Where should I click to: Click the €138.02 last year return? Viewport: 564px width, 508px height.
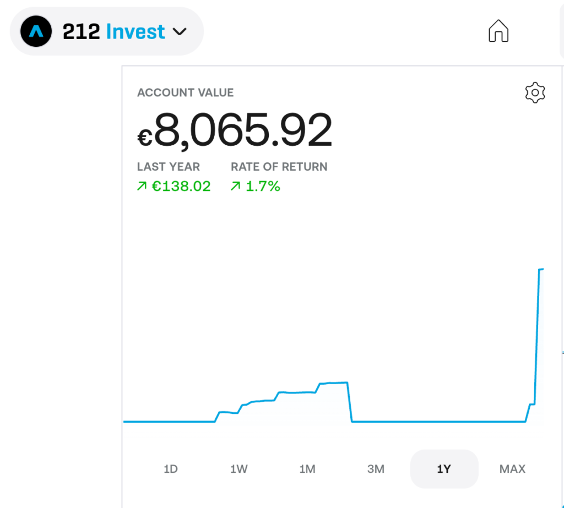coord(181,187)
